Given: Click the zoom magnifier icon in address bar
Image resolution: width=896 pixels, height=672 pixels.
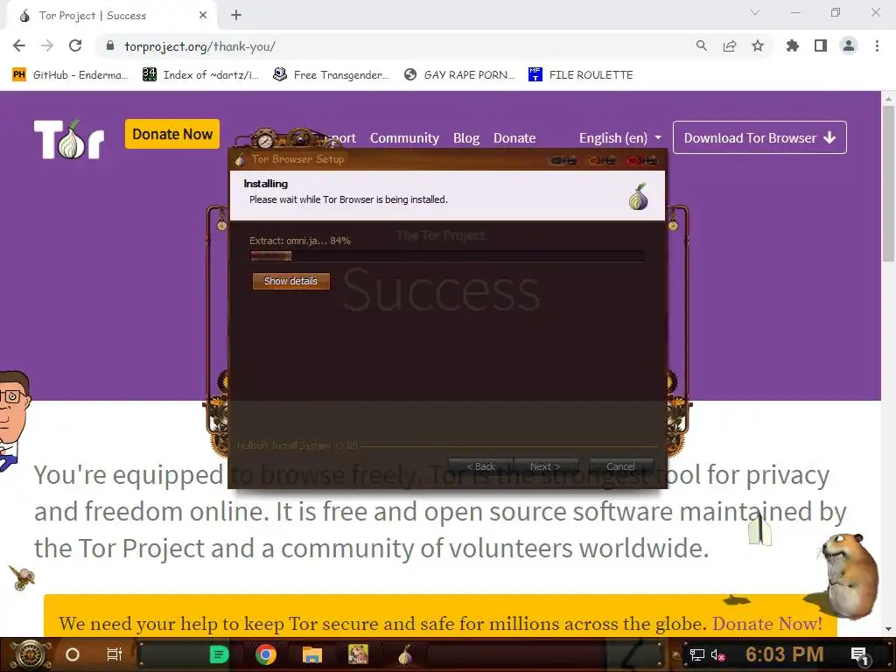Looking at the screenshot, I should (701, 45).
